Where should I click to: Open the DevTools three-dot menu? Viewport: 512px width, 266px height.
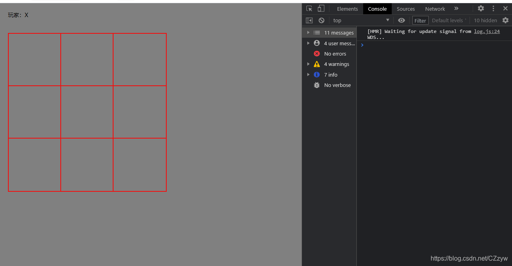click(493, 8)
